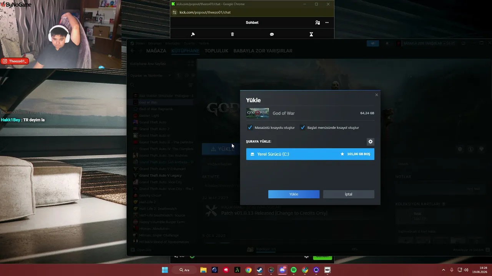This screenshot has height=276, width=492.
Task: Toggle the Masaüstü kısayolu oluştur checkbox
Action: coord(250,128)
